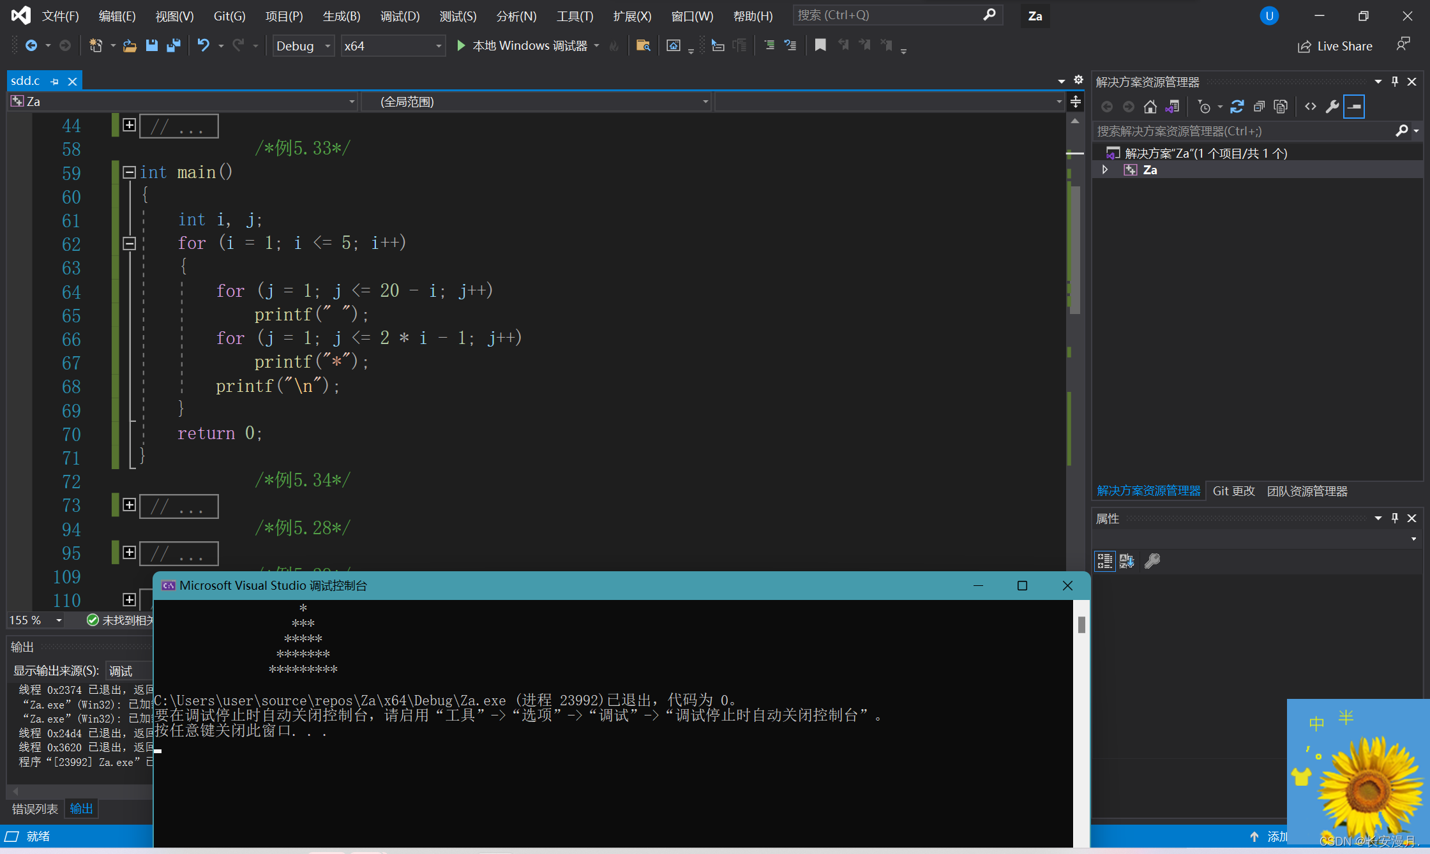This screenshot has height=854, width=1430.
Task: Toggle categorized view in Properties panel
Action: click(x=1104, y=561)
